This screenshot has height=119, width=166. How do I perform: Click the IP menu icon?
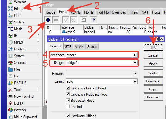(x=10, y=36)
